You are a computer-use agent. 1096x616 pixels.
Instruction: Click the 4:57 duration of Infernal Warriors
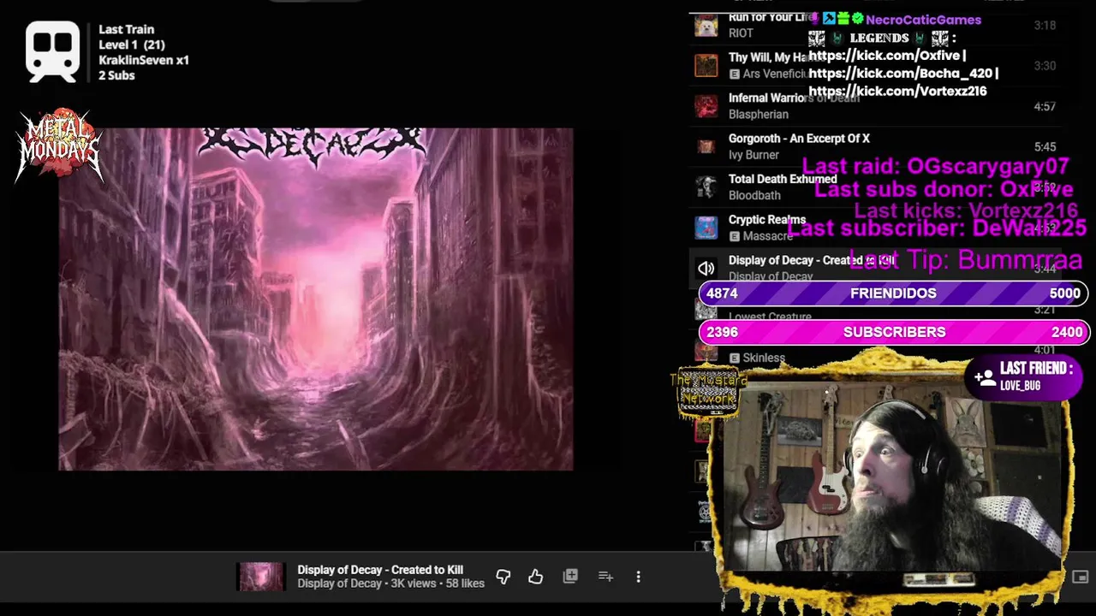1045,107
